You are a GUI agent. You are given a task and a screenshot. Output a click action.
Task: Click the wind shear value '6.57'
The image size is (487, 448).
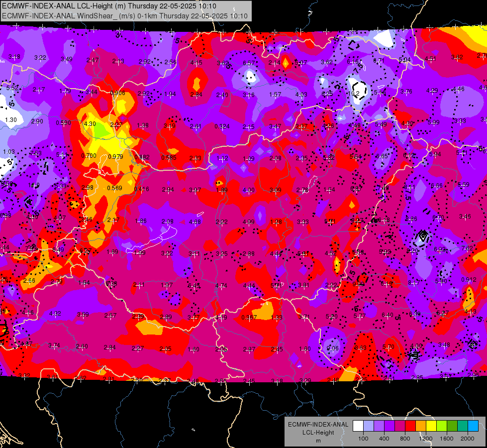pos(249,63)
